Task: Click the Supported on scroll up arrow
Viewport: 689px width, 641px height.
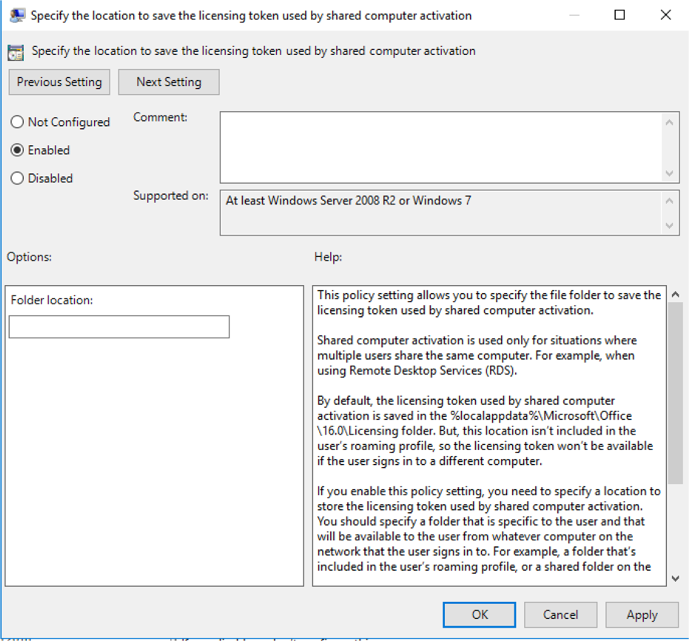Action: click(669, 201)
